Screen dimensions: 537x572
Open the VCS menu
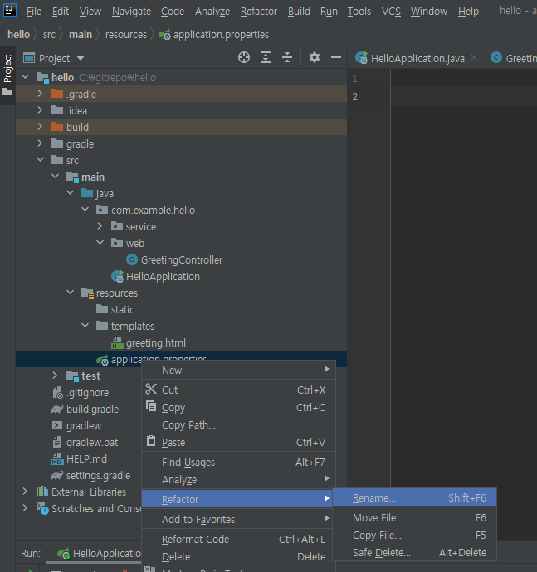tap(391, 12)
